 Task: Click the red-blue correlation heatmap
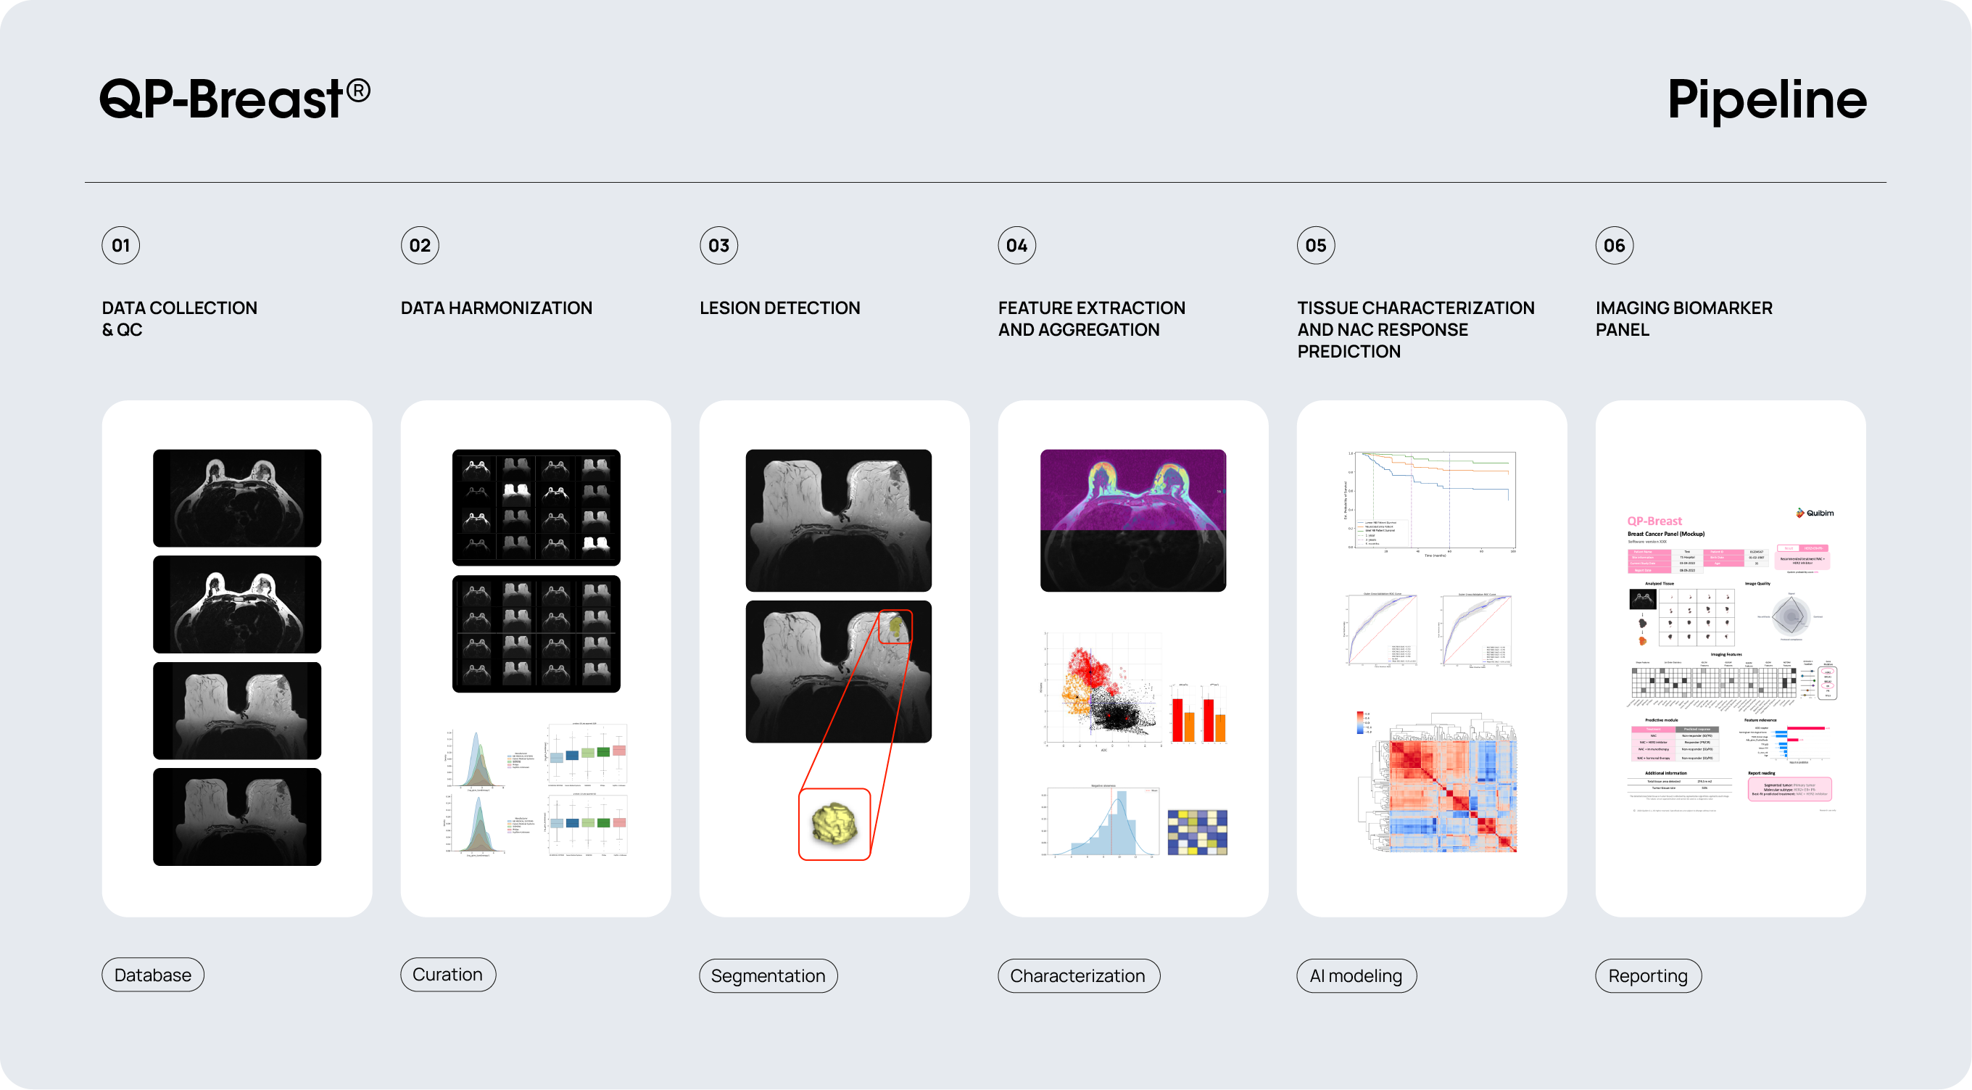pos(1452,795)
